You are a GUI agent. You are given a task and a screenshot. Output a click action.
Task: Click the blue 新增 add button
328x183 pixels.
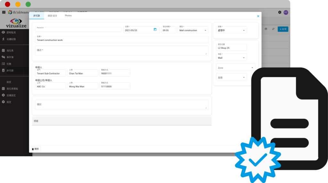click(x=283, y=29)
